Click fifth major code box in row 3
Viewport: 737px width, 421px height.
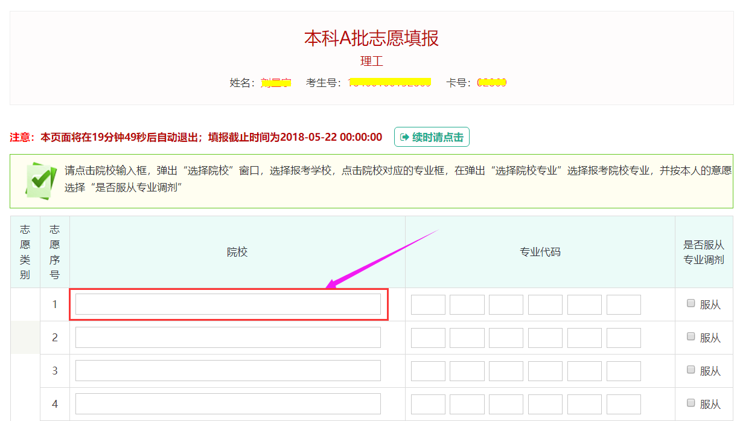coord(584,371)
